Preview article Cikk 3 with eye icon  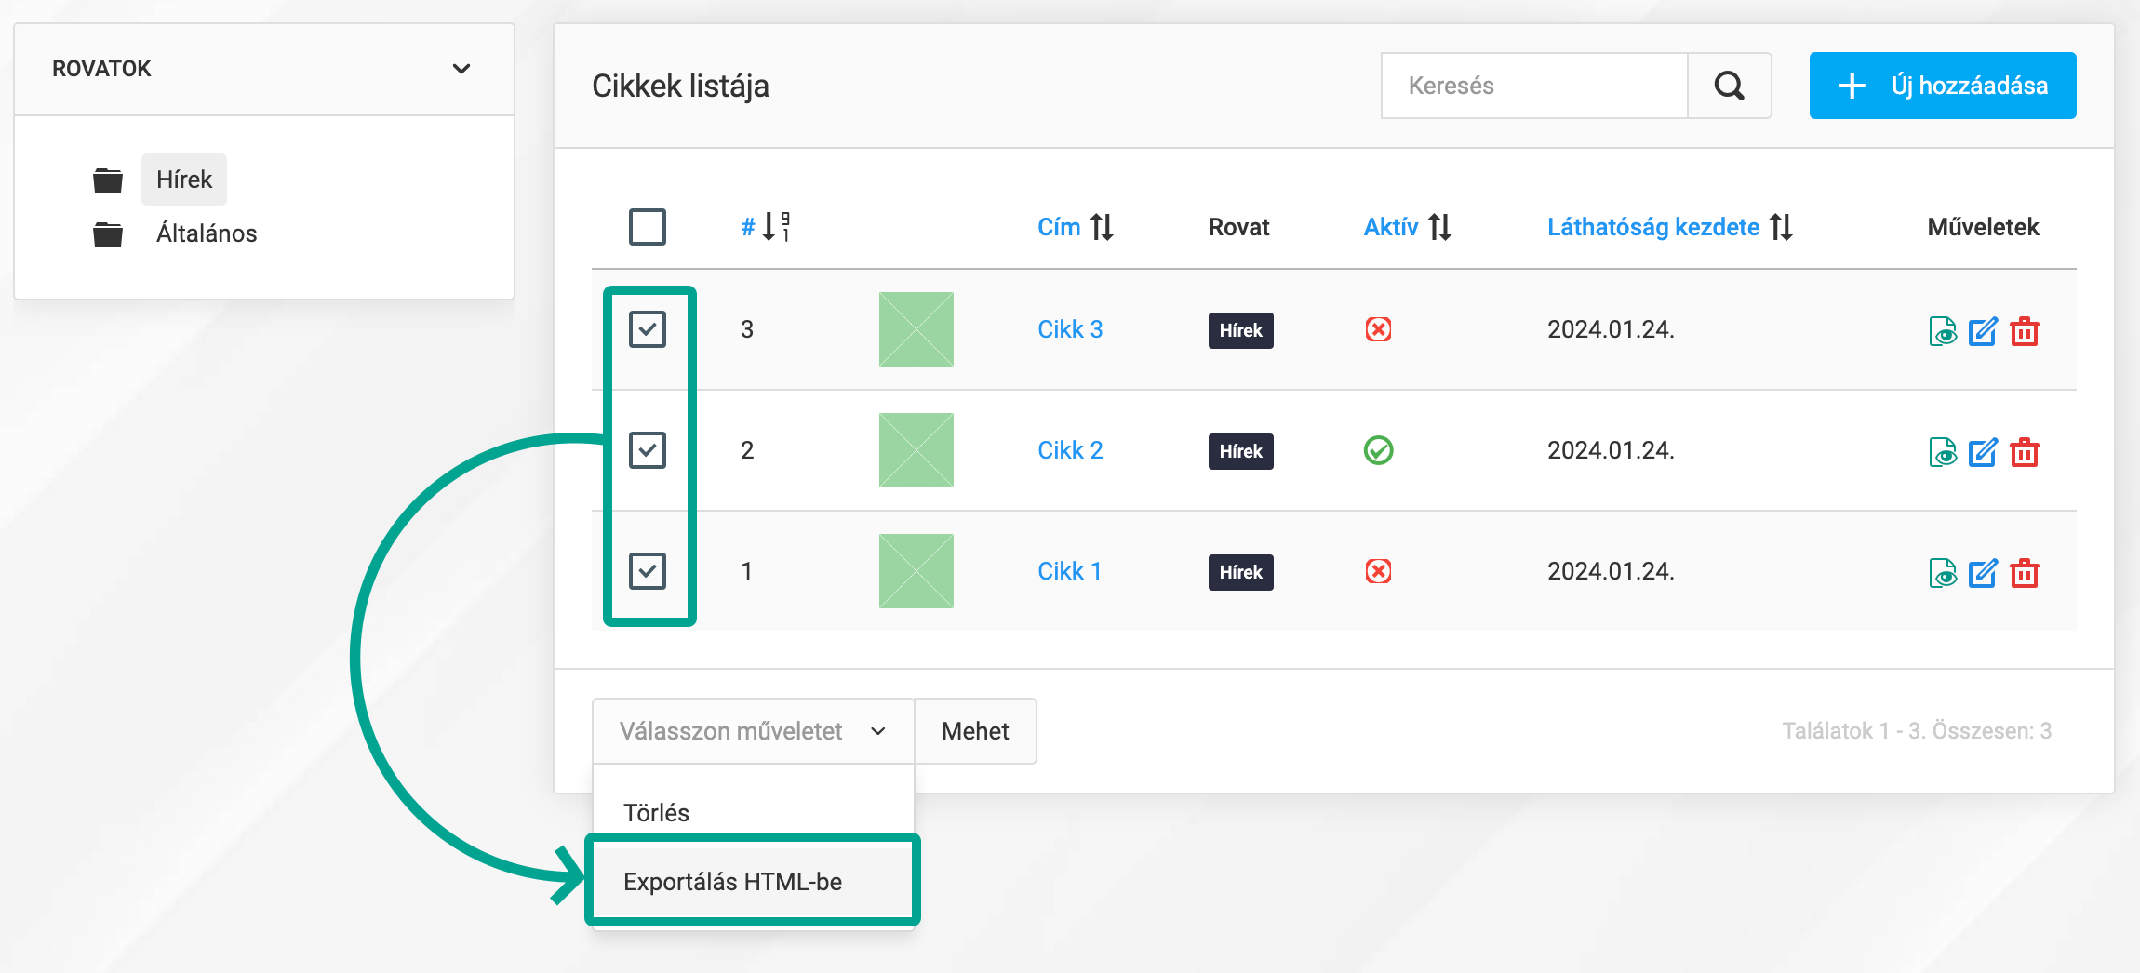(1943, 331)
